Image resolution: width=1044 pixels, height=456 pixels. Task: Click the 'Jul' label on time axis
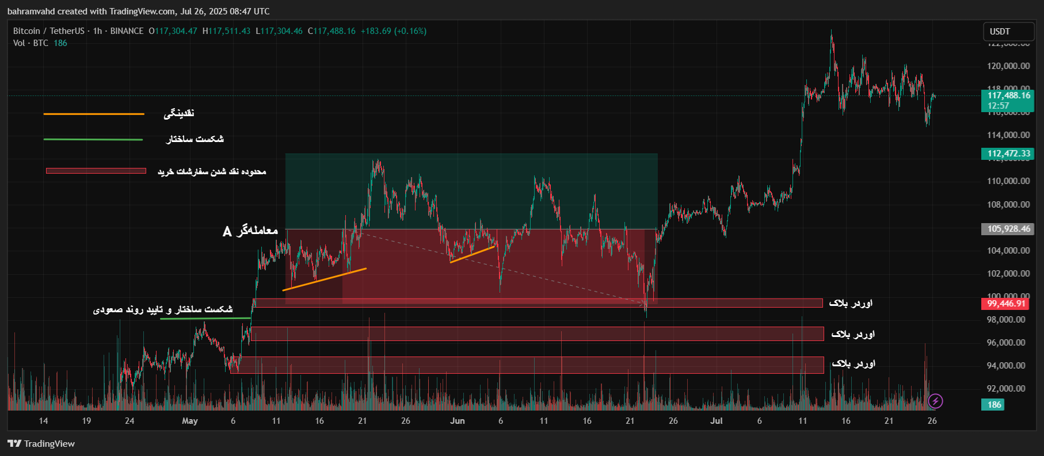(717, 421)
